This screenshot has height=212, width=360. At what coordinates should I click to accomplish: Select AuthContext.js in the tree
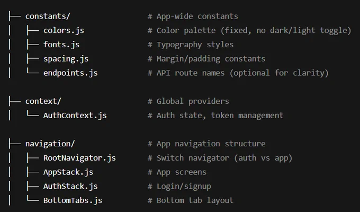click(75, 116)
